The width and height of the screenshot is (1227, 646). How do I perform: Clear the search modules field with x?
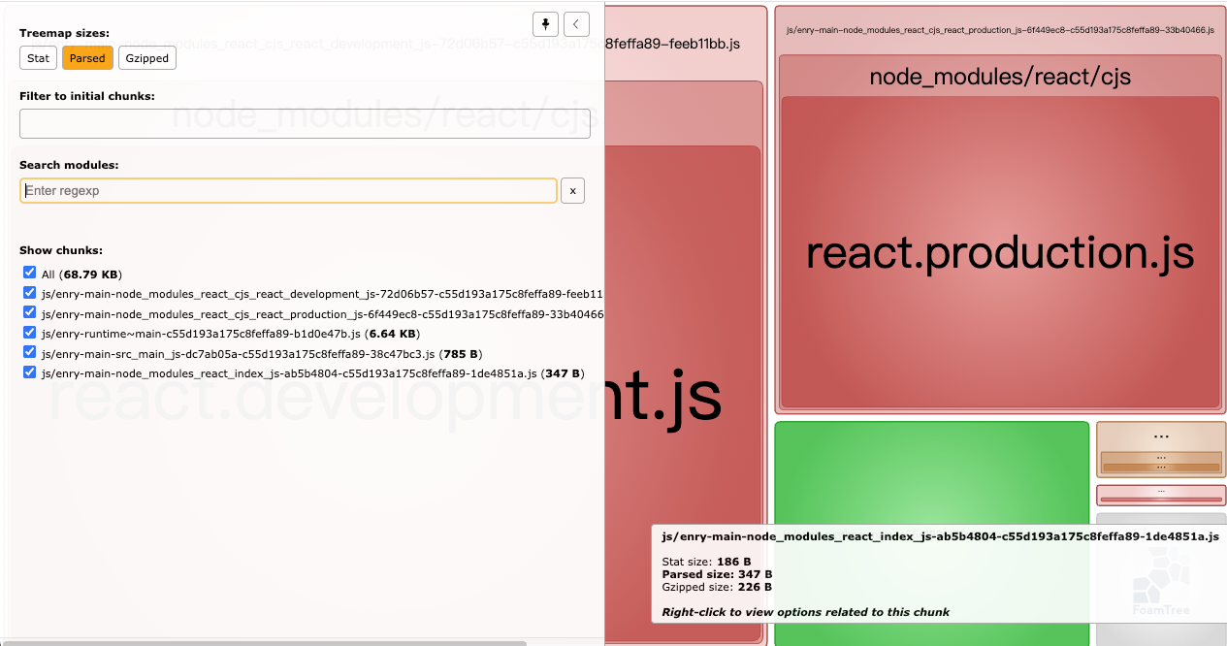[x=573, y=191]
